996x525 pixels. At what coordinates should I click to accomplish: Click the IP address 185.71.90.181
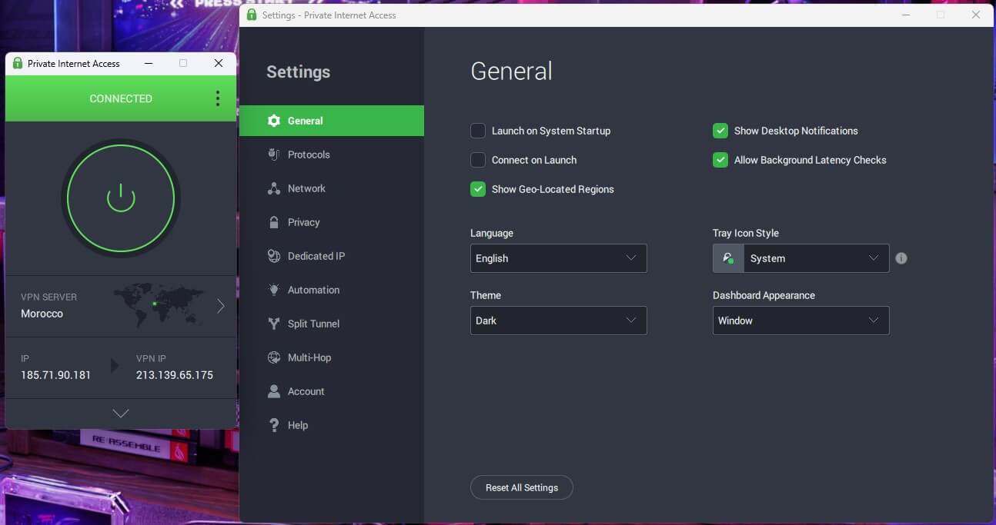click(56, 375)
